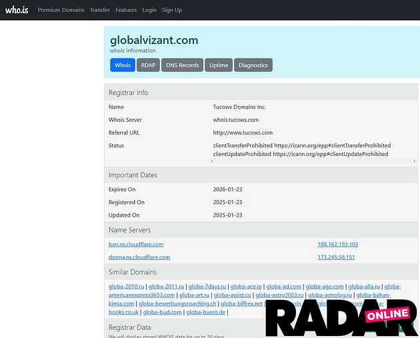
Task: Open similar domain globa-2011.ru
Action: pyautogui.click(x=166, y=286)
